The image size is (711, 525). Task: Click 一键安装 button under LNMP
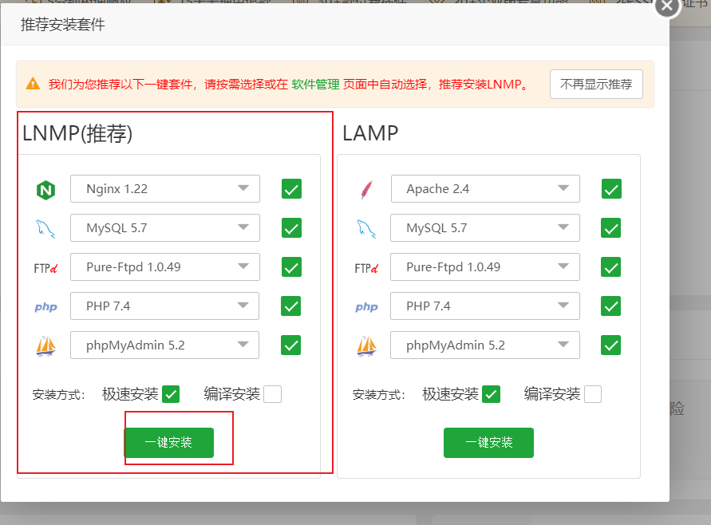168,443
